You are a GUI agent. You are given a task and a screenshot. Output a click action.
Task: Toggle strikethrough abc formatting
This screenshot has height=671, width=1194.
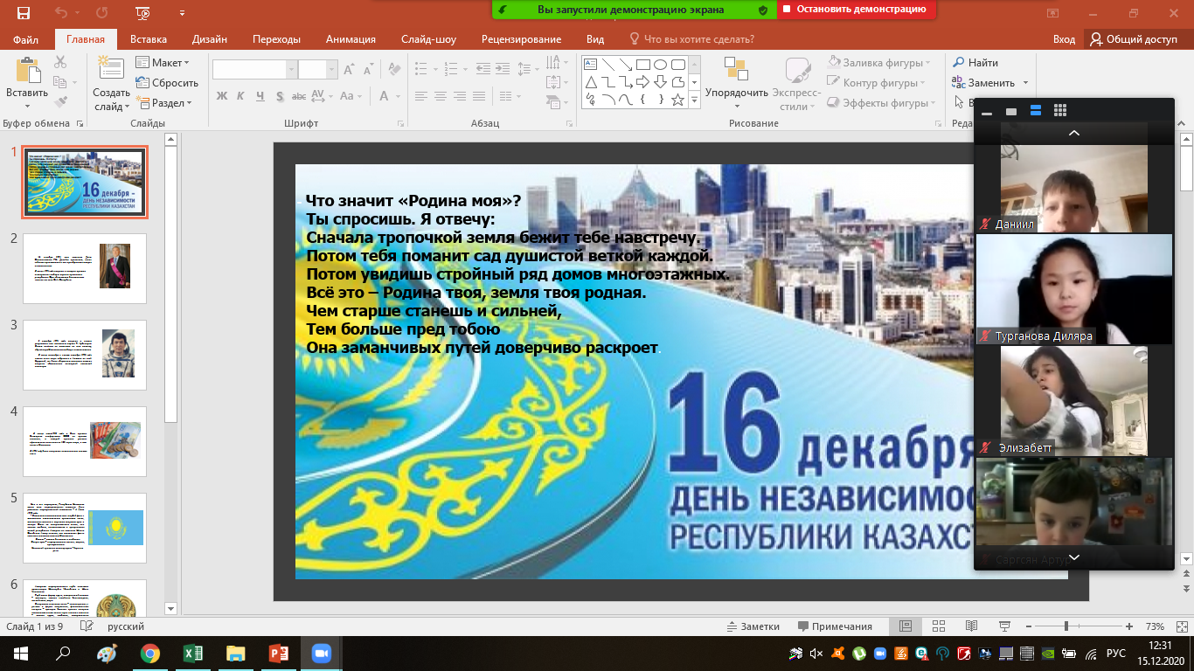(299, 96)
